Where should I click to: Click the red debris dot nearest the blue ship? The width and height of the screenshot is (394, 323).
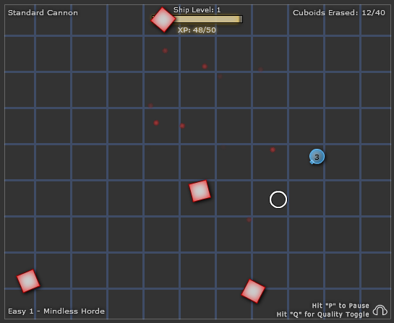[x=273, y=150]
